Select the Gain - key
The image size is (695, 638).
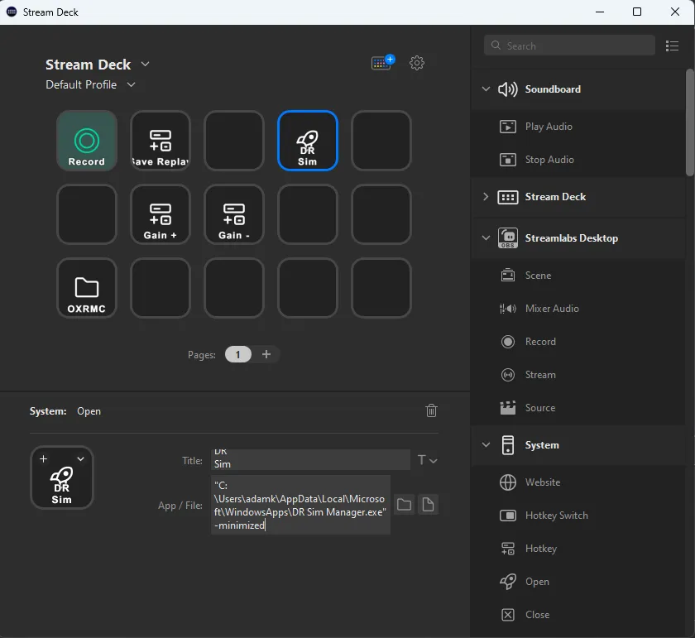(234, 214)
